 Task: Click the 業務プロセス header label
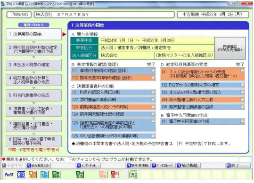tap(34, 25)
